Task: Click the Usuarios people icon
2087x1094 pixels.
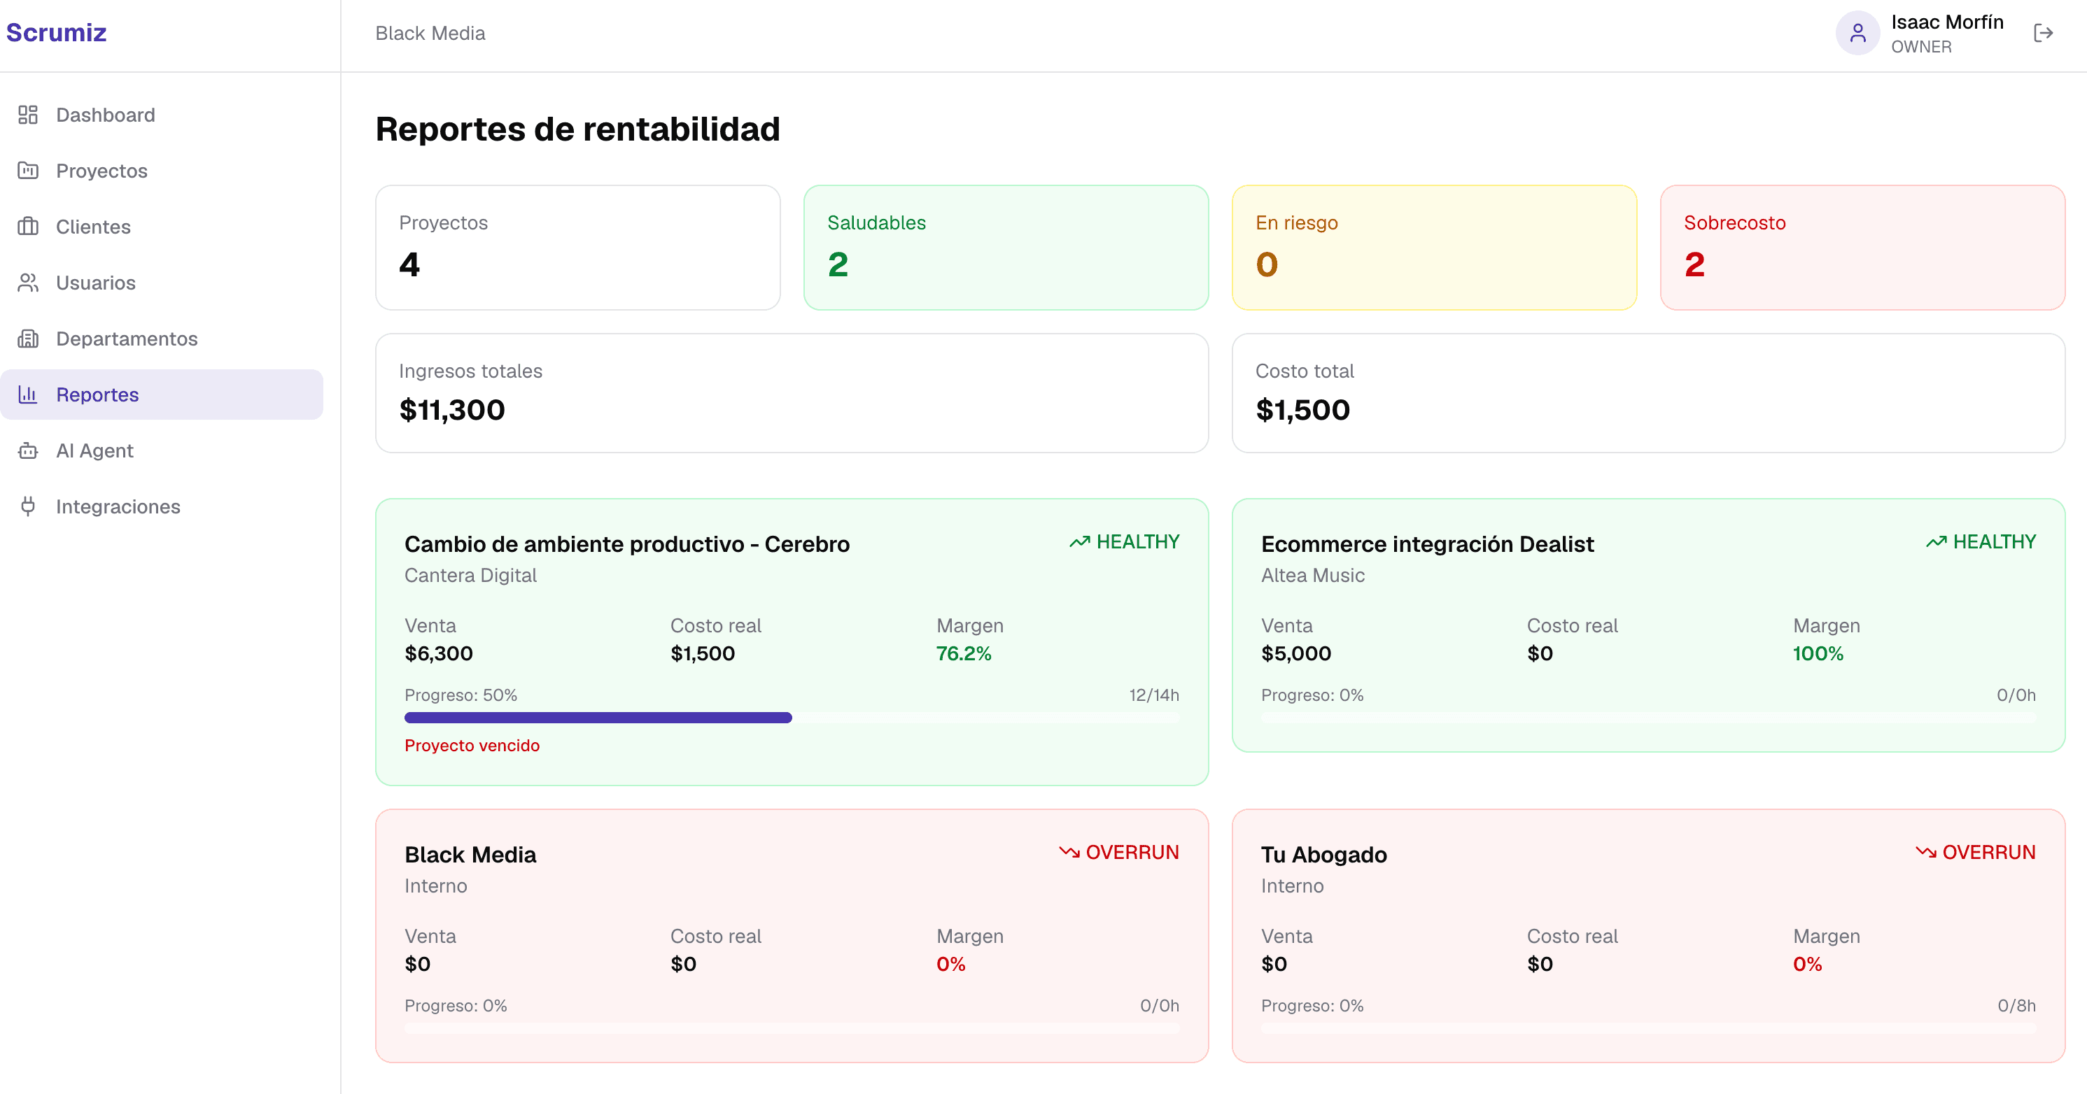Action: (x=29, y=283)
